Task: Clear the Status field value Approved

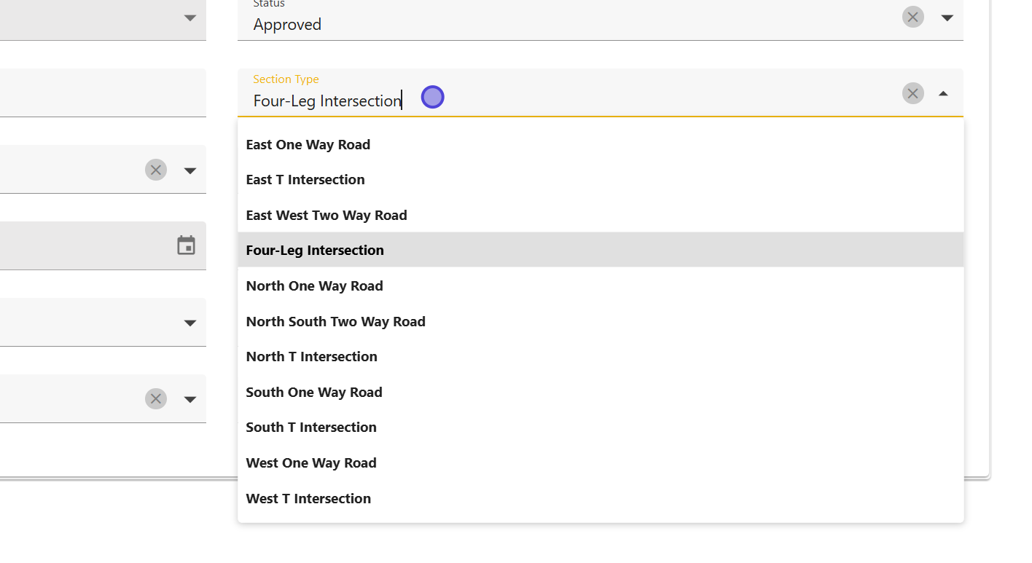Action: (x=912, y=17)
